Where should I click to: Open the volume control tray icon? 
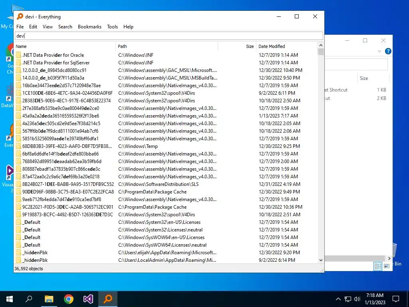(357, 299)
